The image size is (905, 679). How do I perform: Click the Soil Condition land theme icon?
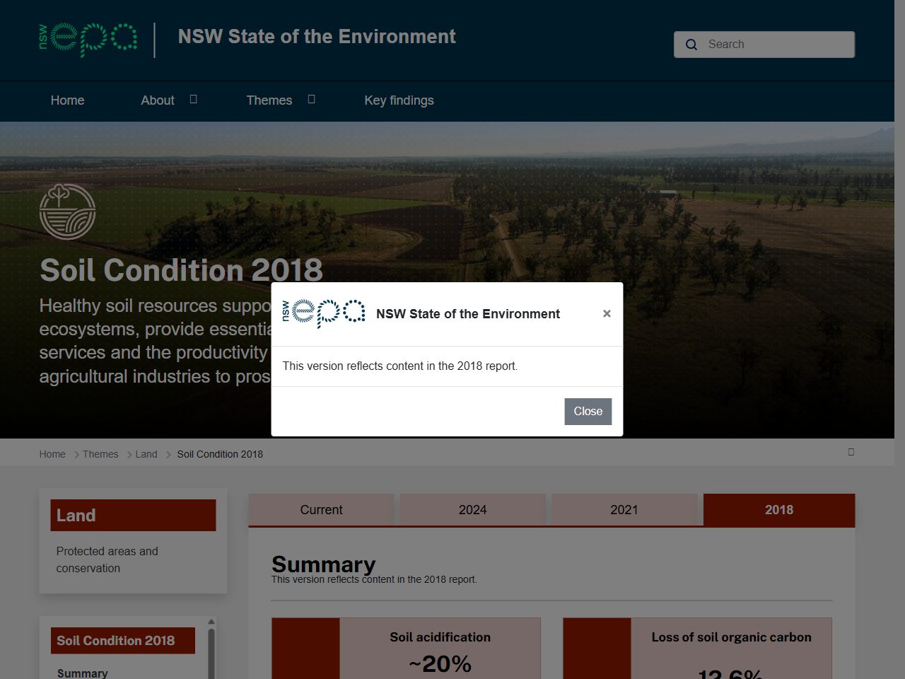coord(68,211)
